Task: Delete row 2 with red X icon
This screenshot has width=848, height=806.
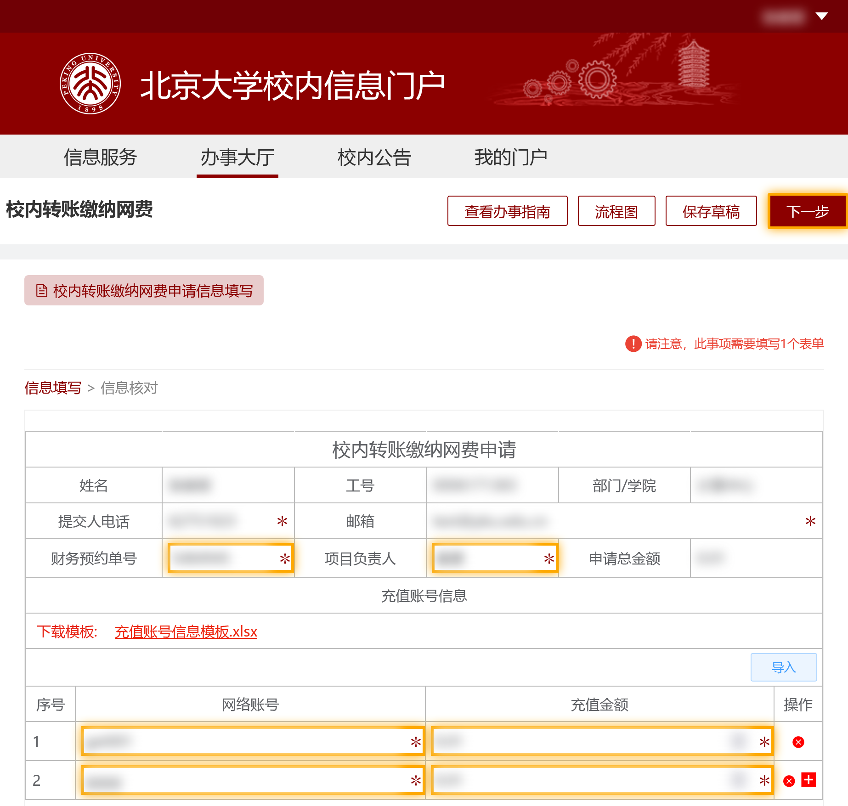Action: pyautogui.click(x=789, y=781)
